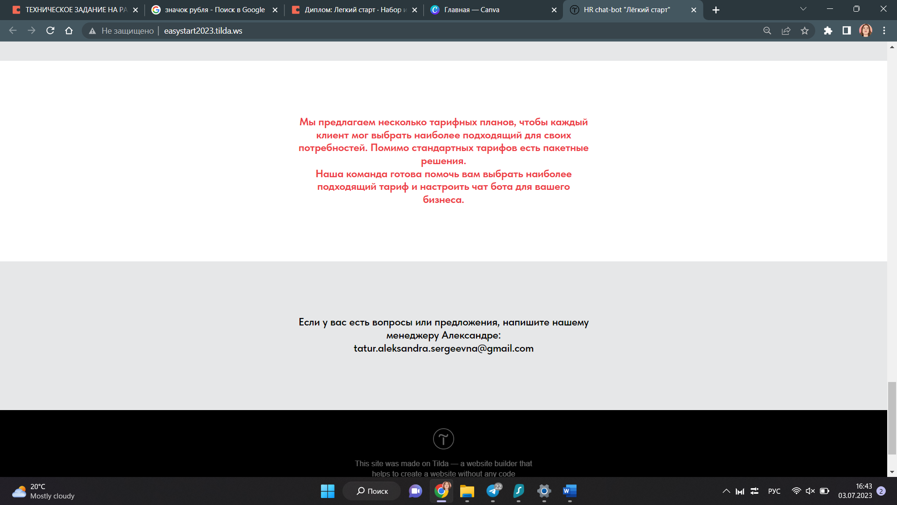Show hidden system tray icons
Image resolution: width=897 pixels, height=505 pixels.
click(x=726, y=491)
